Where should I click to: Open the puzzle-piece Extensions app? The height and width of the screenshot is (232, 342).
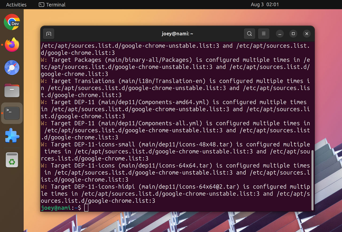(x=12, y=136)
